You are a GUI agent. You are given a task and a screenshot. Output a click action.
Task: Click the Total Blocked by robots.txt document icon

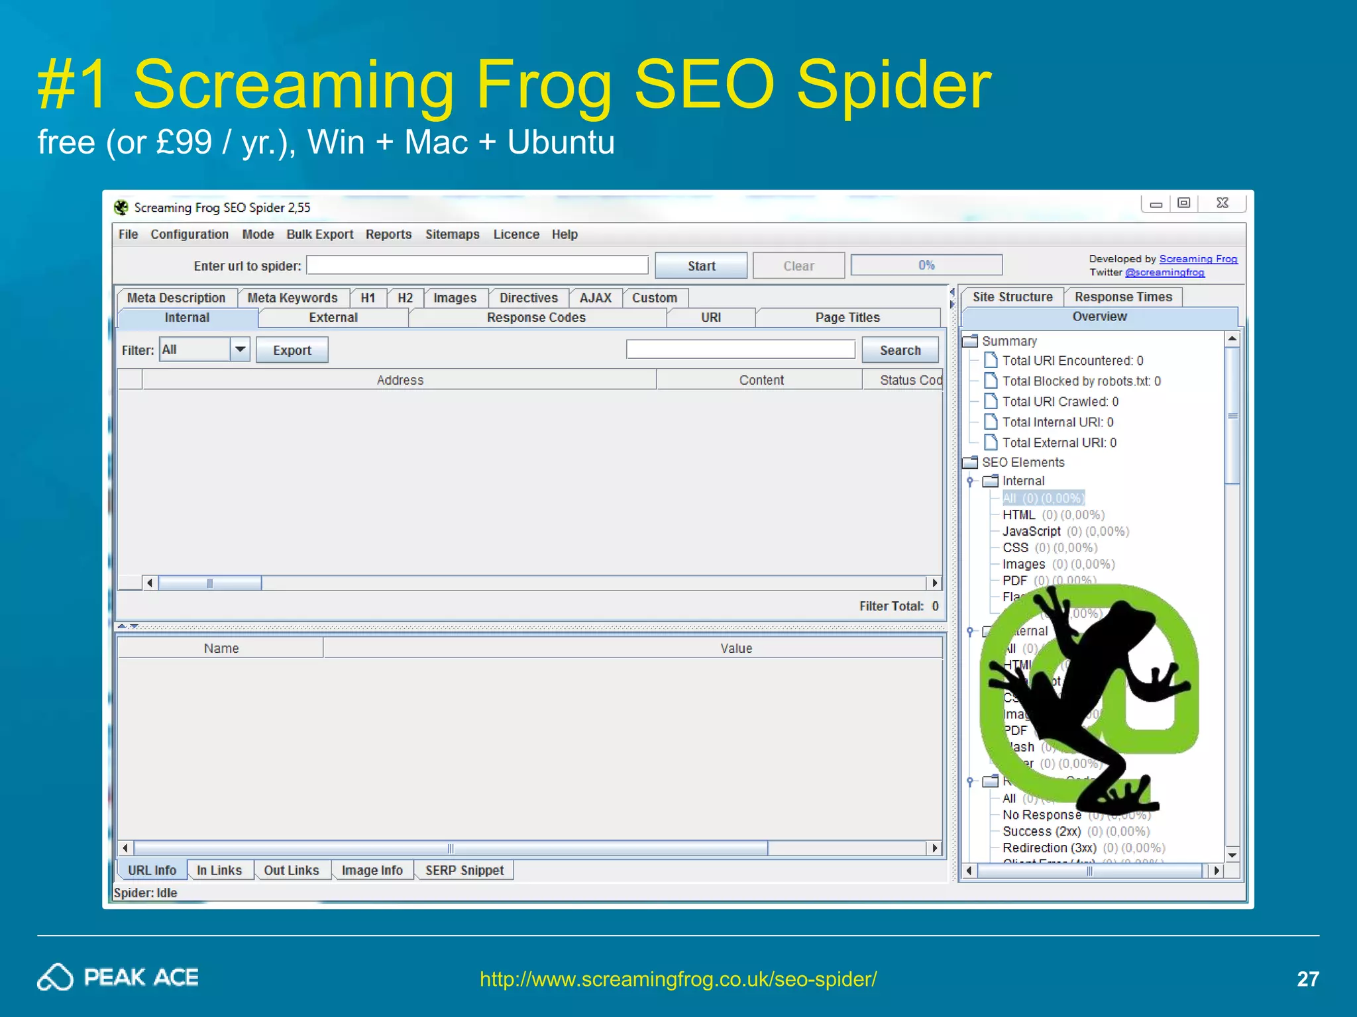pos(991,381)
